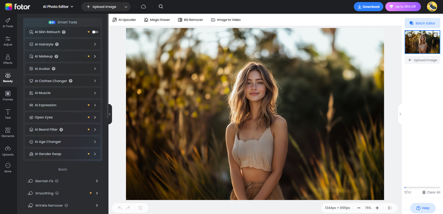Open the AI Tools sidebar panel
This screenshot has height=214, width=443.
8,22
